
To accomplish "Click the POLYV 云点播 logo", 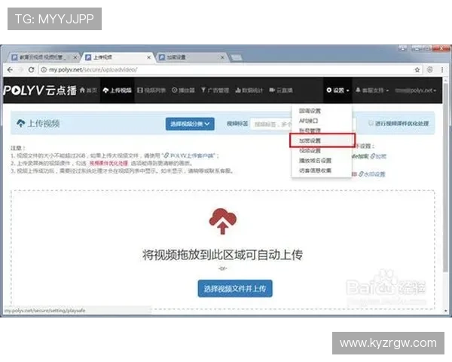I will [40, 90].
